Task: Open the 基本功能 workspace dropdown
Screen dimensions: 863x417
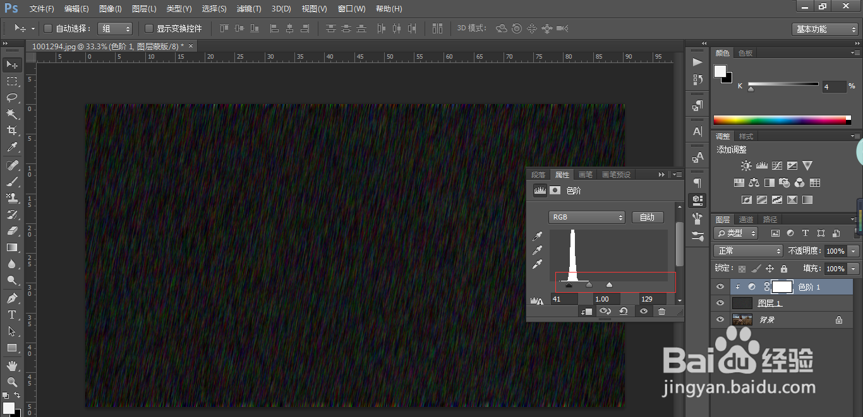Action: (x=825, y=29)
